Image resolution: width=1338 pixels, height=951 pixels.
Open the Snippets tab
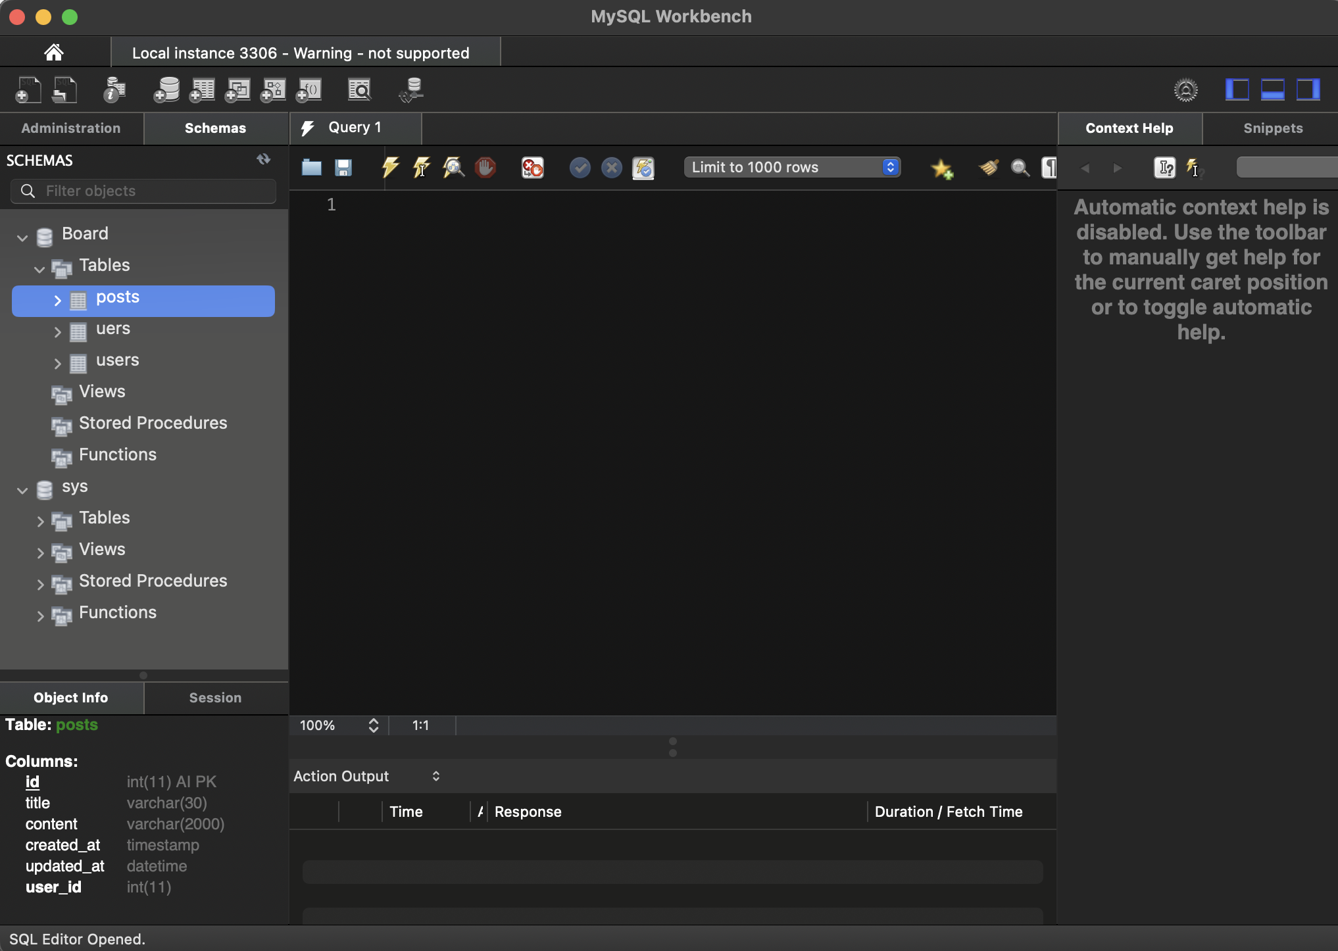click(x=1272, y=128)
